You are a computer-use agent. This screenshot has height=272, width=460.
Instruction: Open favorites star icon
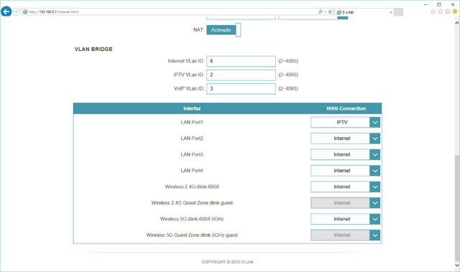[441, 11]
